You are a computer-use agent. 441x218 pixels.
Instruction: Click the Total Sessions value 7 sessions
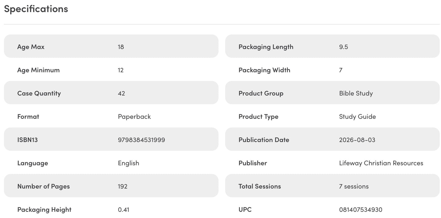pyautogui.click(x=354, y=186)
